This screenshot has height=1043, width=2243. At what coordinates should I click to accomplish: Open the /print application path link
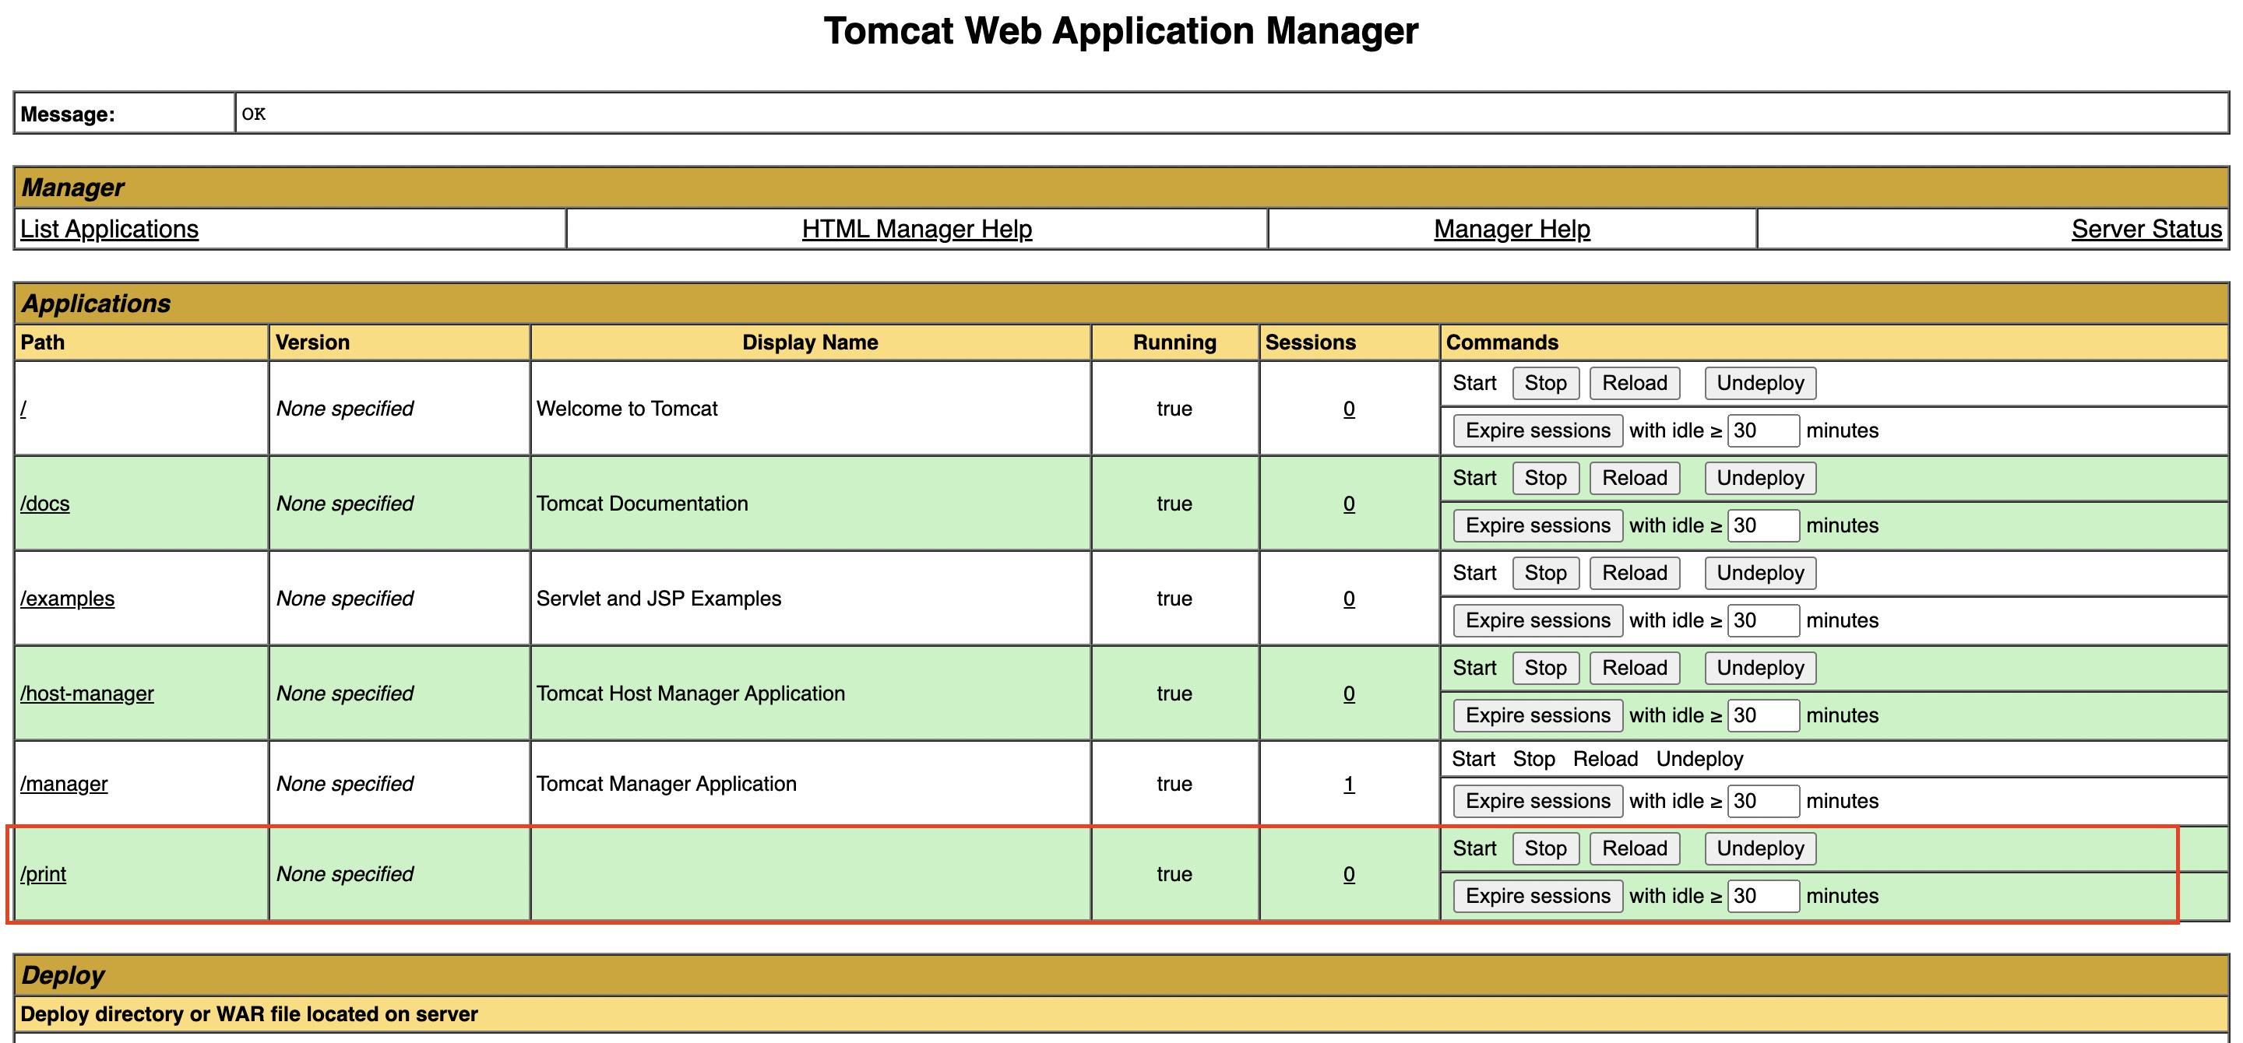(43, 873)
